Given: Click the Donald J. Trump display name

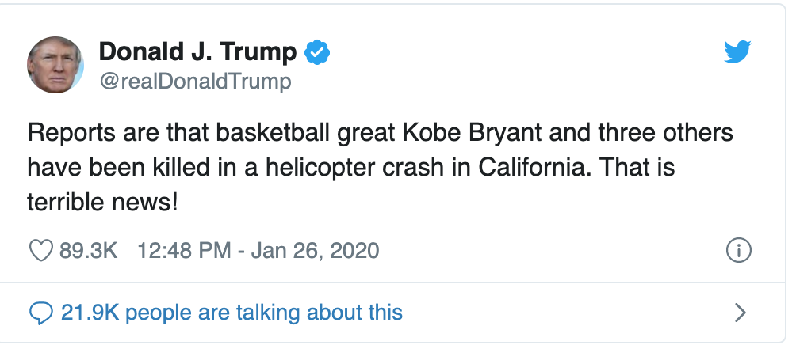Looking at the screenshot, I should tap(197, 53).
